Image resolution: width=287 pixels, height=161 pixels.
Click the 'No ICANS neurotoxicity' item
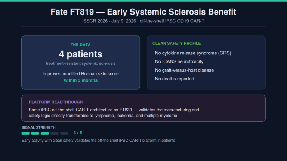click(179, 61)
